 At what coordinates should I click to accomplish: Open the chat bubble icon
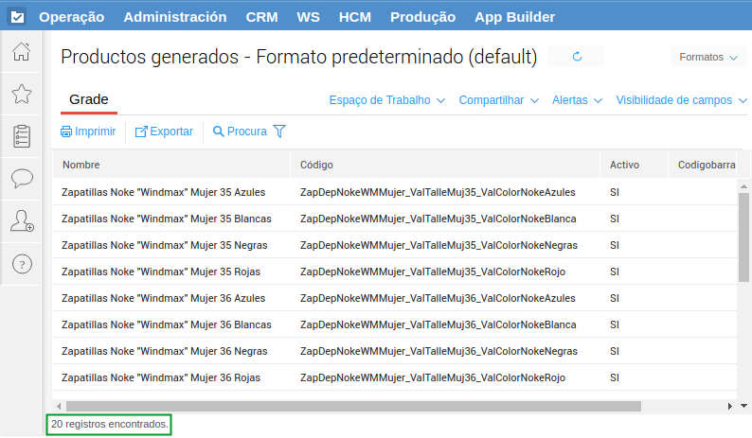pyautogui.click(x=22, y=178)
